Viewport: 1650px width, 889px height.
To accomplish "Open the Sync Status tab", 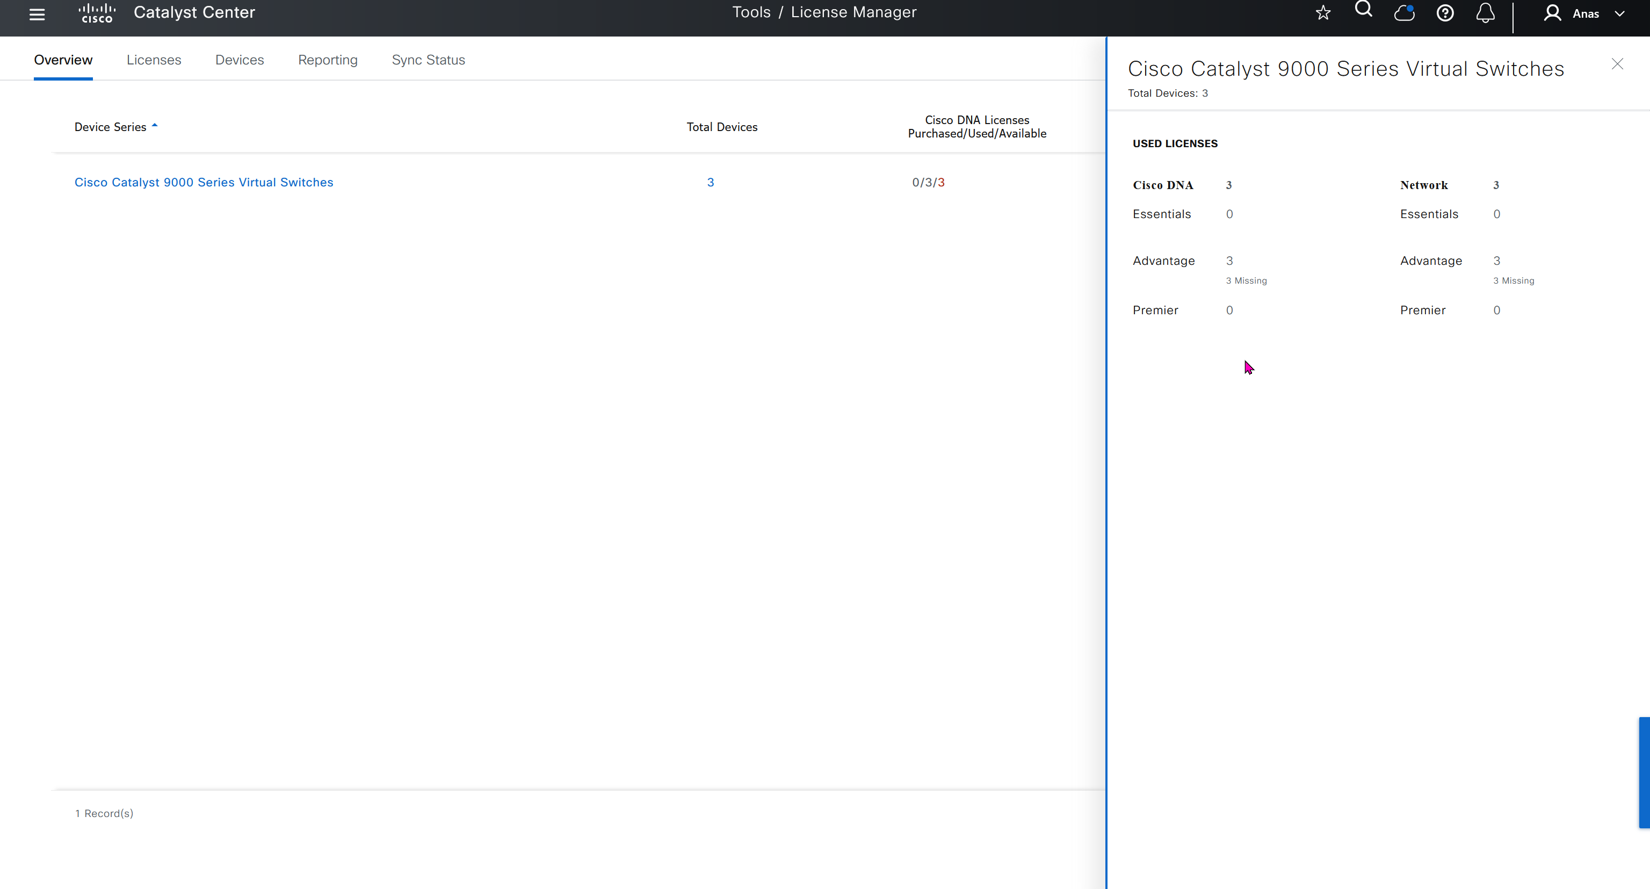I will click(428, 60).
